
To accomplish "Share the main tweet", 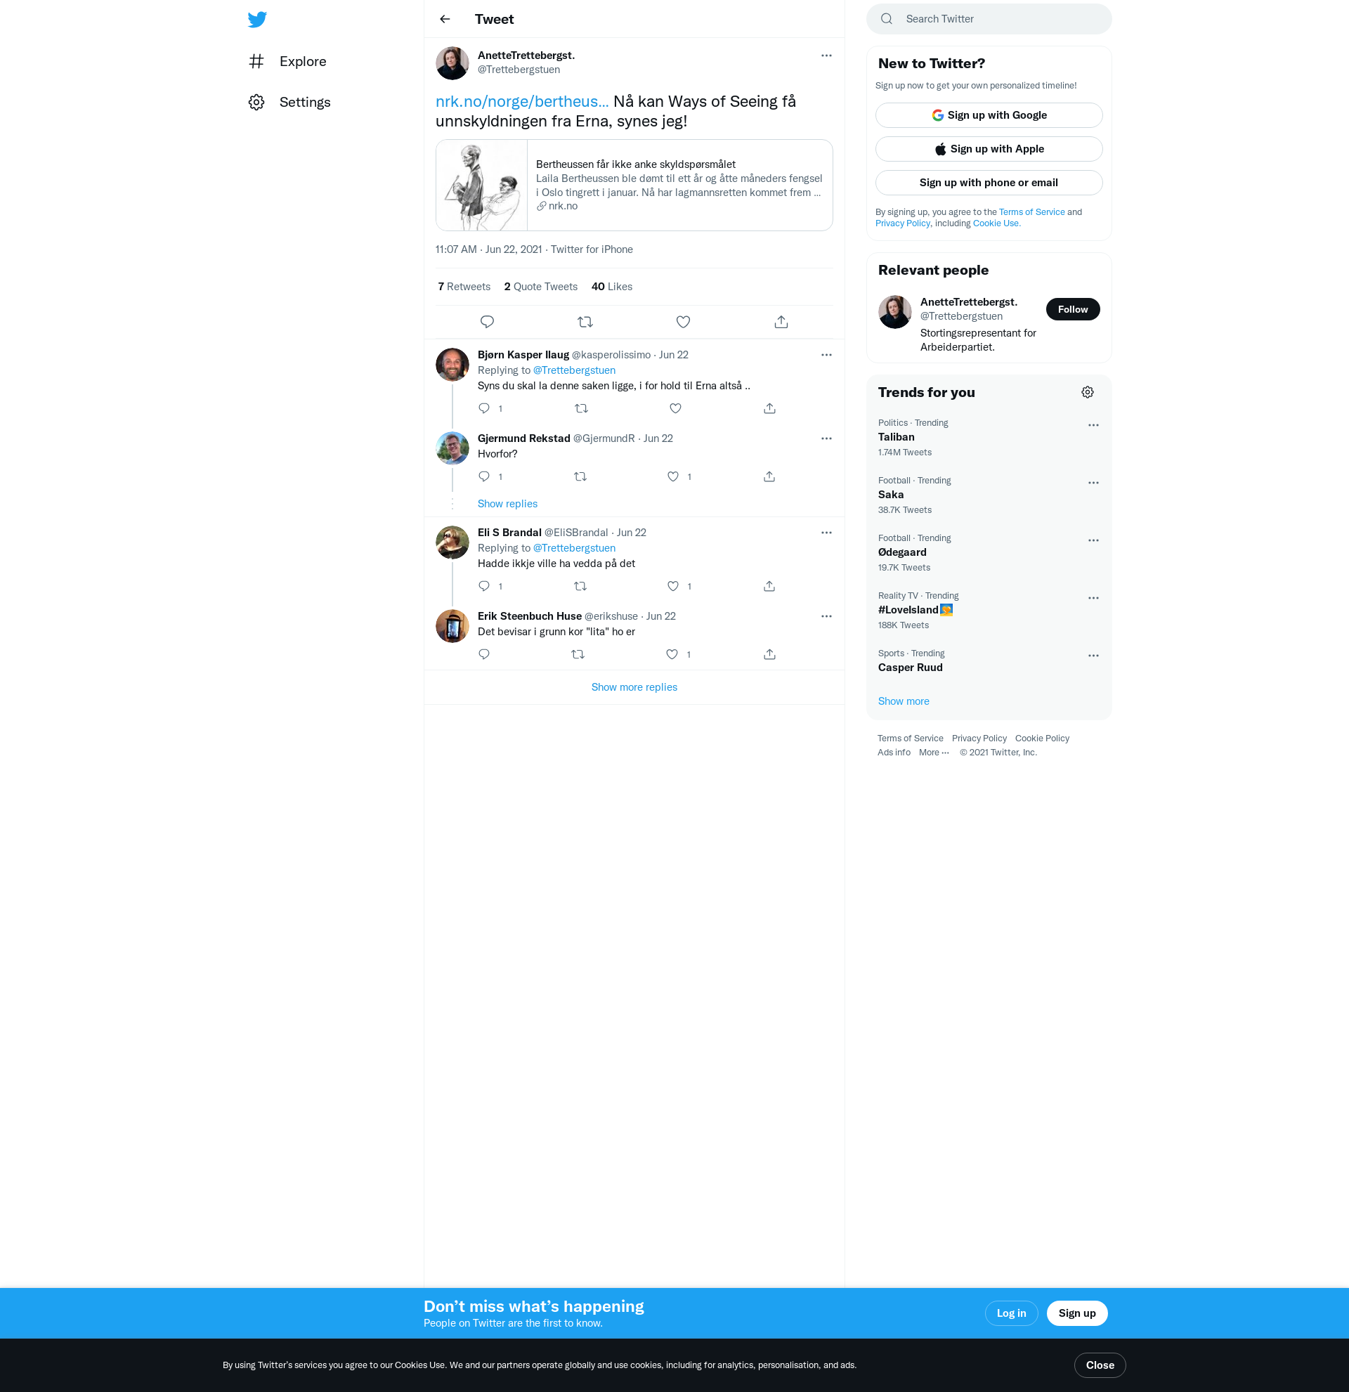I will pyautogui.click(x=781, y=322).
